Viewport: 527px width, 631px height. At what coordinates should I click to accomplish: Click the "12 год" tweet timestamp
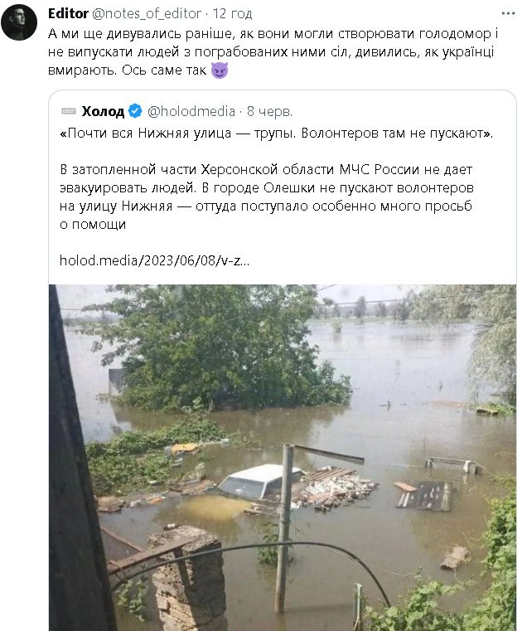pyautogui.click(x=233, y=14)
